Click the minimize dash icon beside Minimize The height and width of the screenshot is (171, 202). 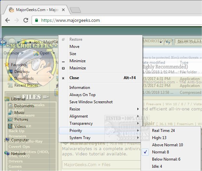point(63,62)
